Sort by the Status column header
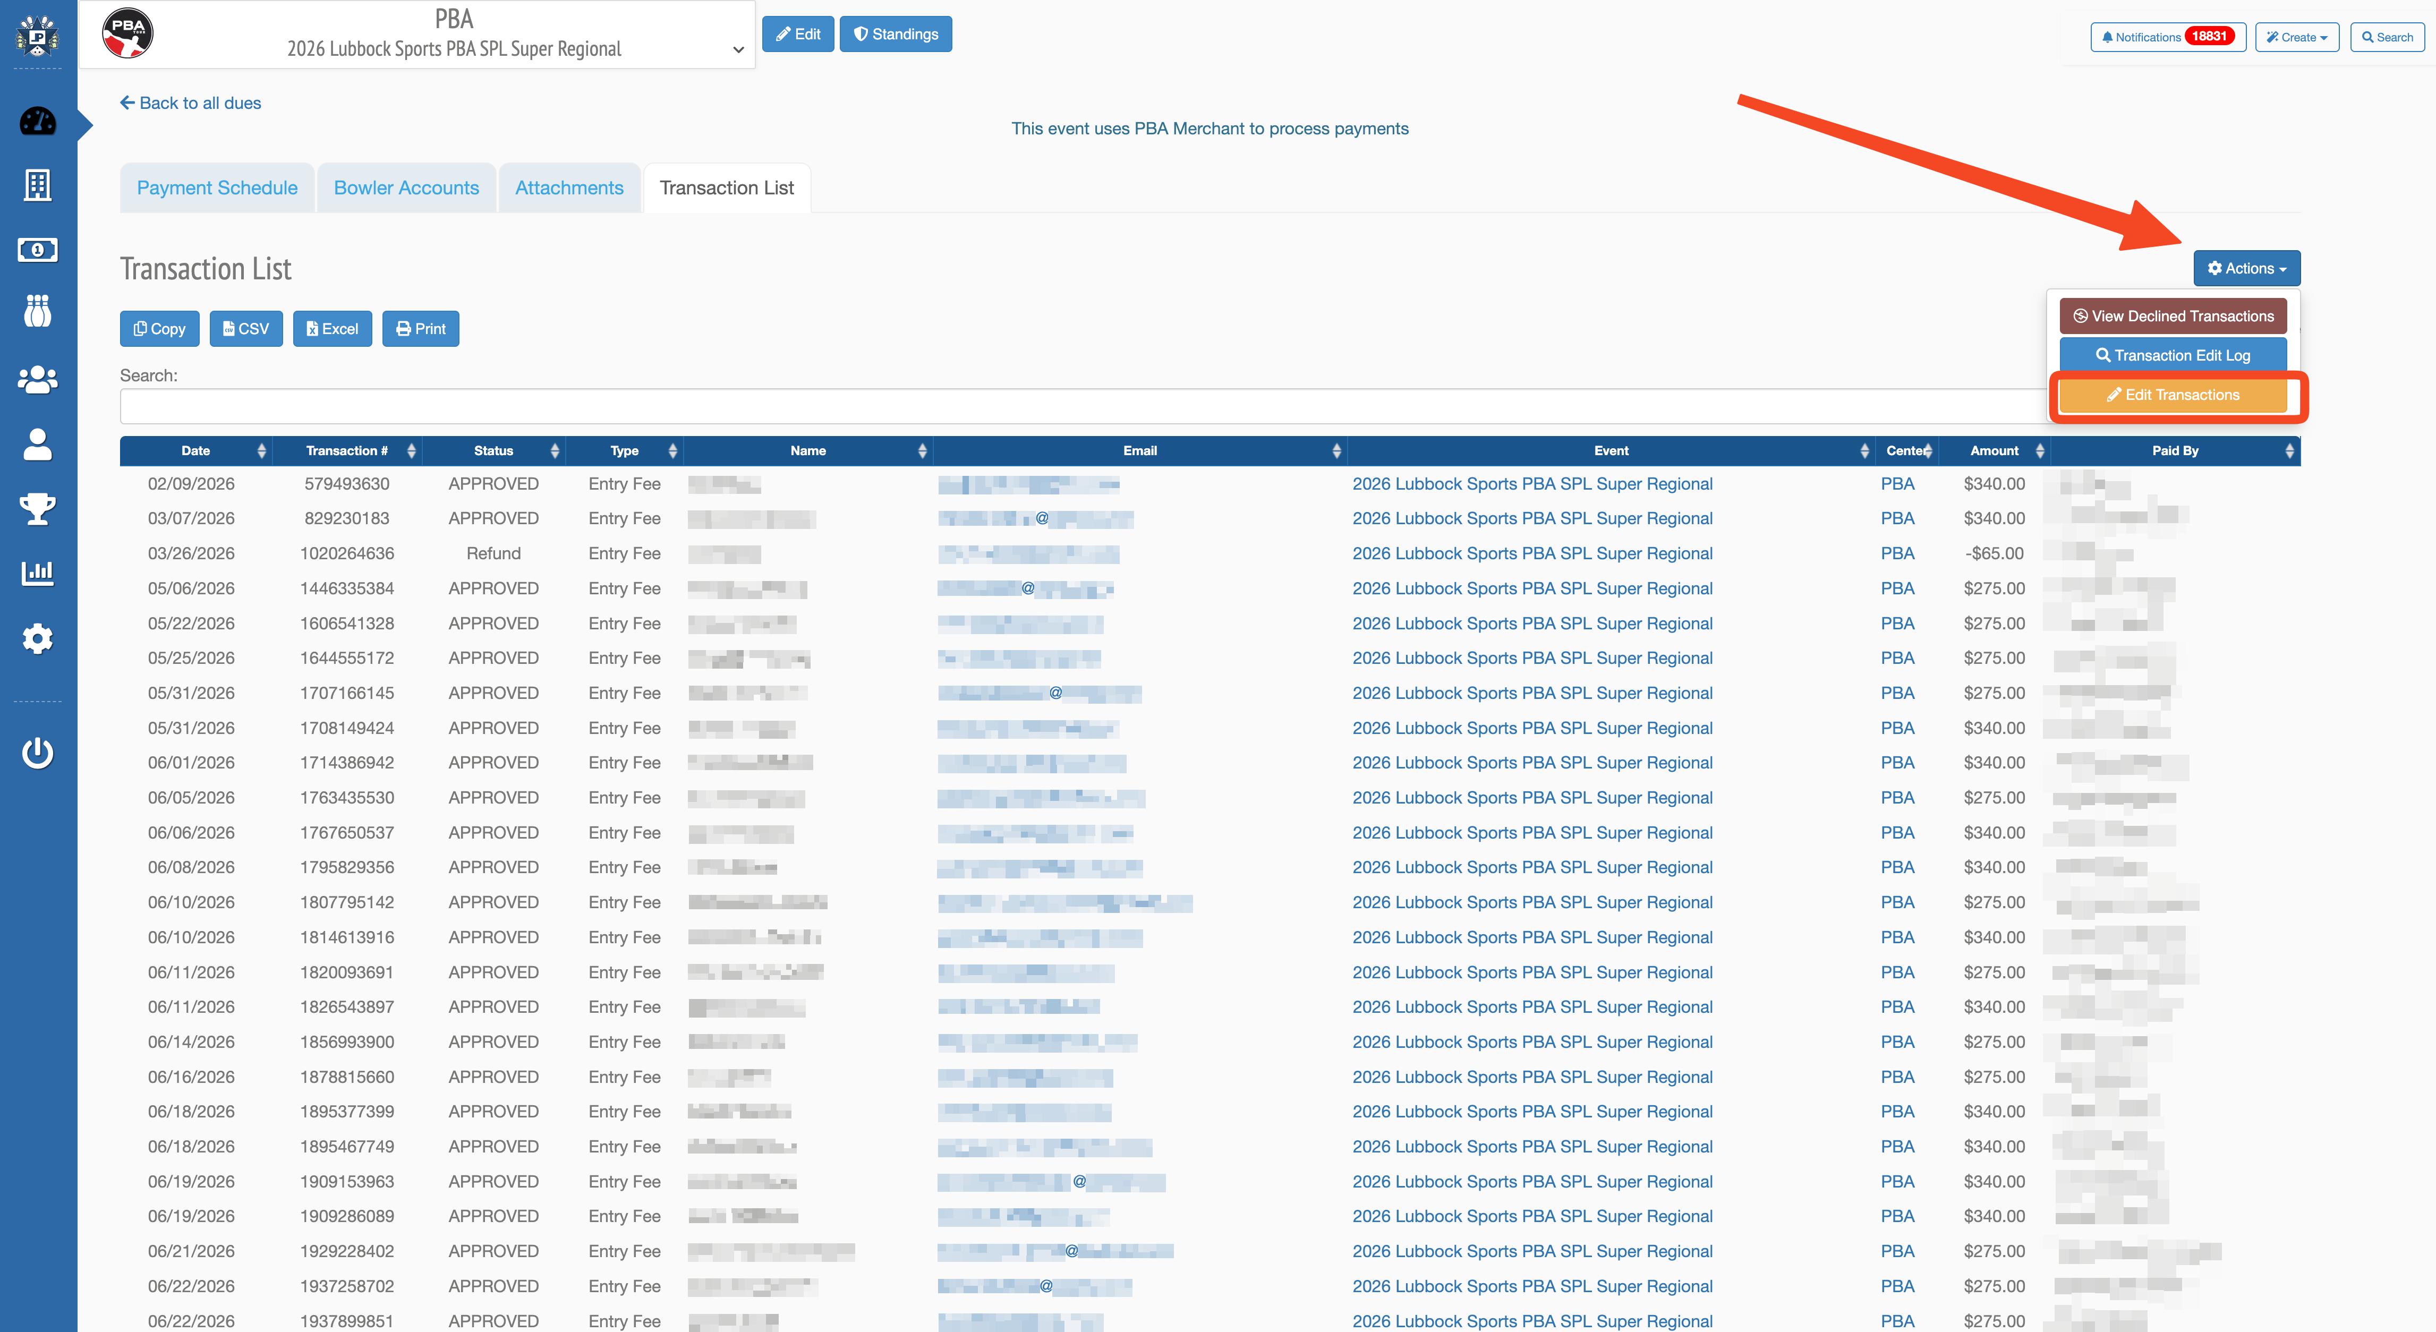Viewport: 2436px width, 1332px height. tap(493, 451)
